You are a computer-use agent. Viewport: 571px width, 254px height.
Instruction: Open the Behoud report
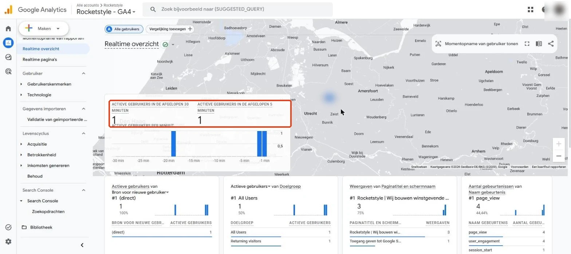[x=35, y=176]
